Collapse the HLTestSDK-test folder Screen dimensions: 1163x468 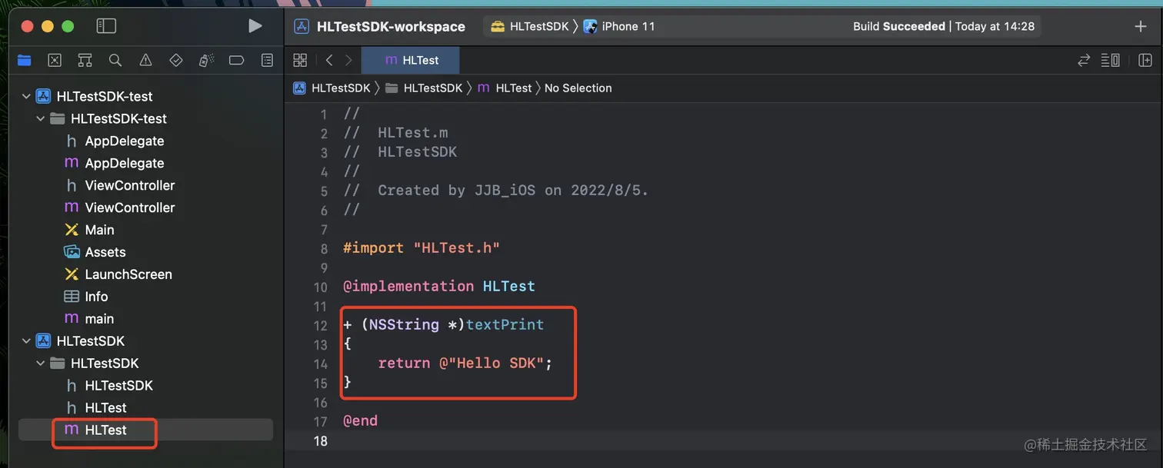coord(41,118)
